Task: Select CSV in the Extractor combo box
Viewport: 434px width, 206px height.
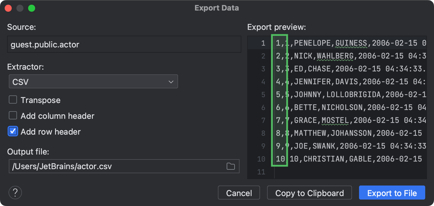Action: coord(93,81)
